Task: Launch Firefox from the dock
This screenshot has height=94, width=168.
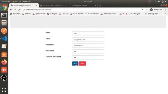Action: (4, 62)
